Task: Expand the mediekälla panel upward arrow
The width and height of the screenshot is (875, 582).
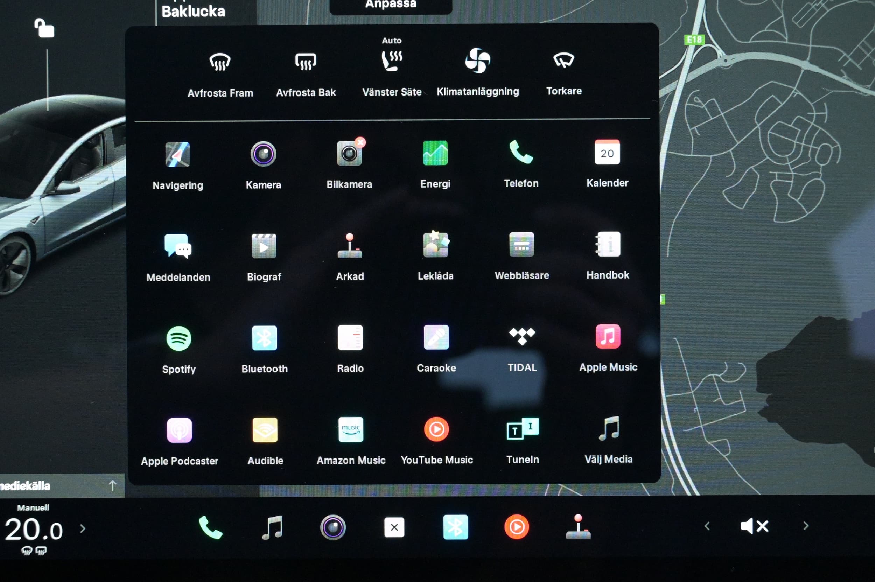Action: coord(112,485)
